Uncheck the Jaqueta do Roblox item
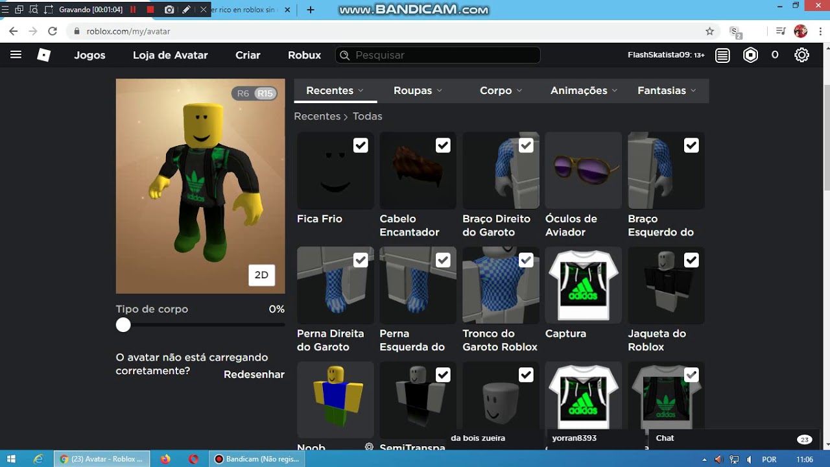 coord(691,260)
